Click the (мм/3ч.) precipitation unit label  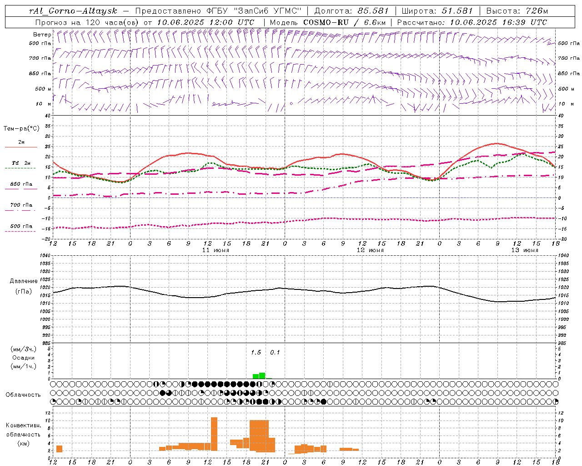tap(24, 349)
